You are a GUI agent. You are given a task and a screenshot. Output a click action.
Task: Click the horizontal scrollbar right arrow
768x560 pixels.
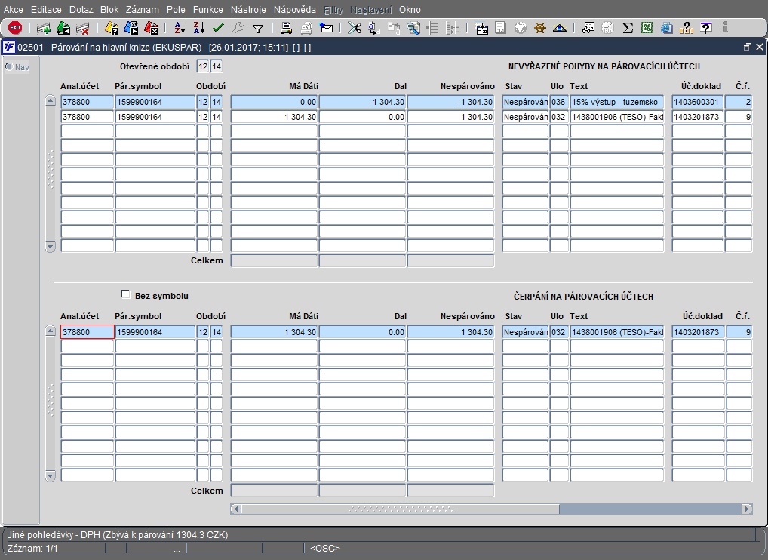(746, 509)
